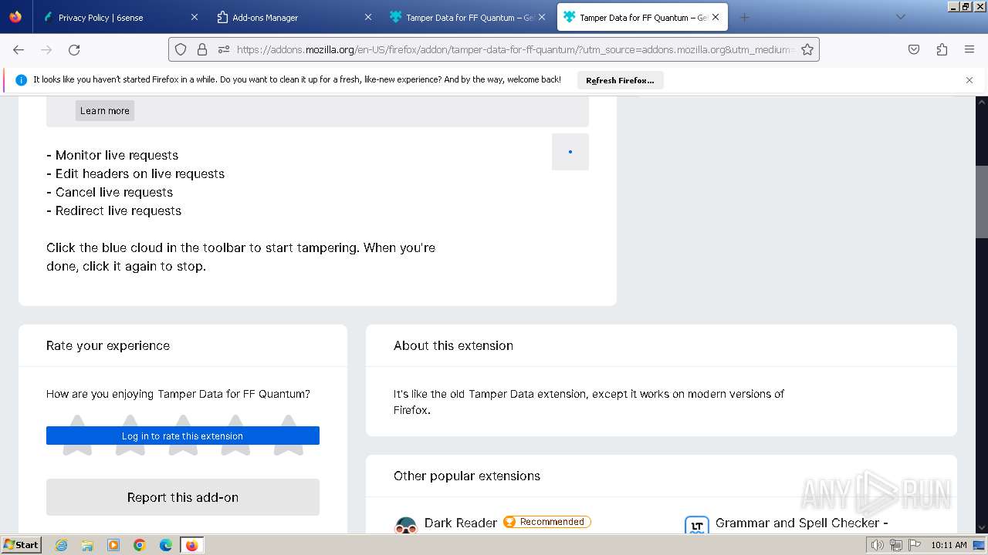Launch Internet Explorer from the taskbar

pos(61,545)
